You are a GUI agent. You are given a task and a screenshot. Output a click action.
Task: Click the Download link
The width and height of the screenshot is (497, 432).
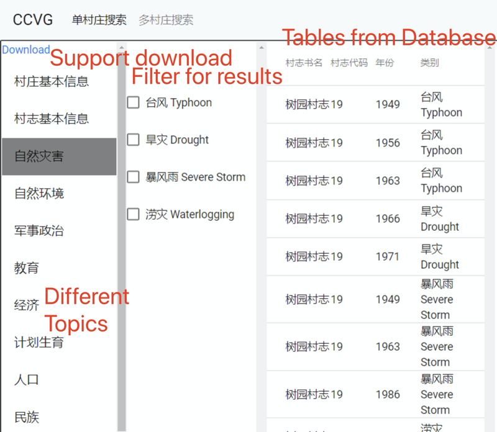click(25, 50)
